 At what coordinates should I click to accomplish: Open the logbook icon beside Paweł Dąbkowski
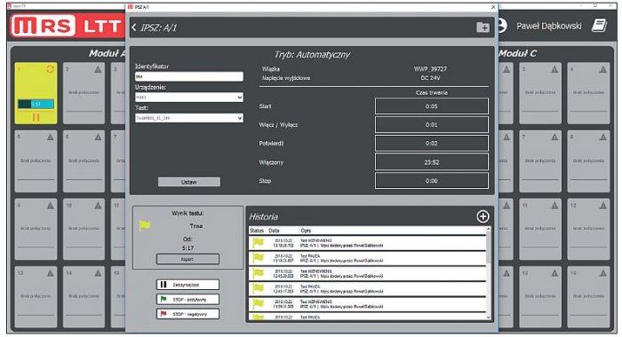tap(599, 26)
